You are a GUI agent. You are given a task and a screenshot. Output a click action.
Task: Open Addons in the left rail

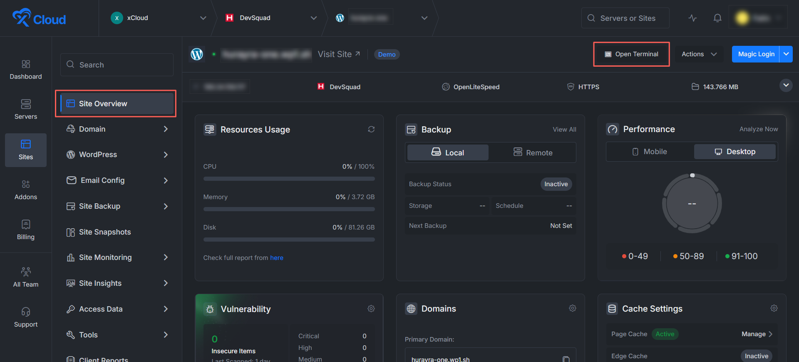26,190
